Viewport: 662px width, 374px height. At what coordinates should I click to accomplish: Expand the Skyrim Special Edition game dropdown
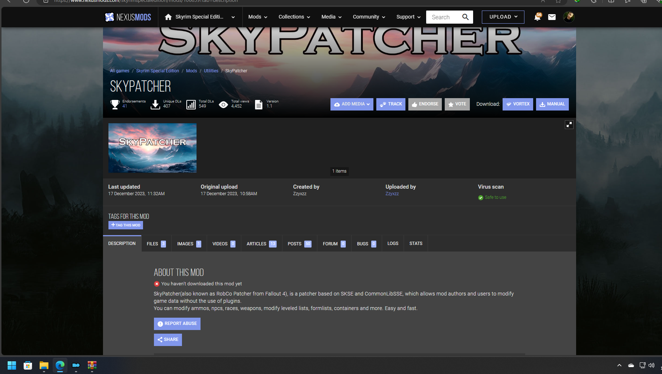pyautogui.click(x=233, y=17)
